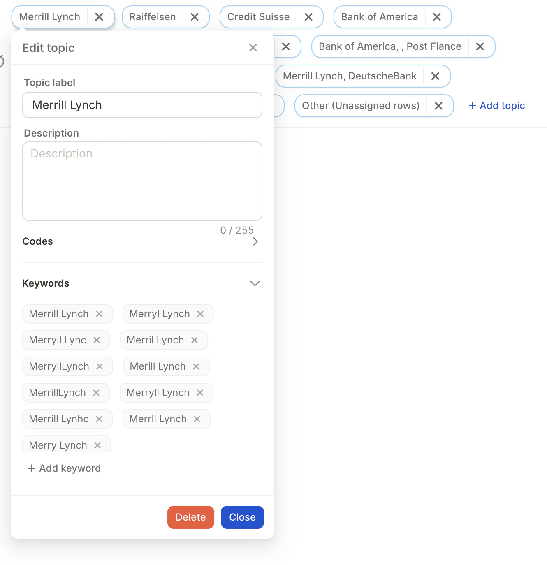Select the Merril Lynch keyword text

point(155,340)
